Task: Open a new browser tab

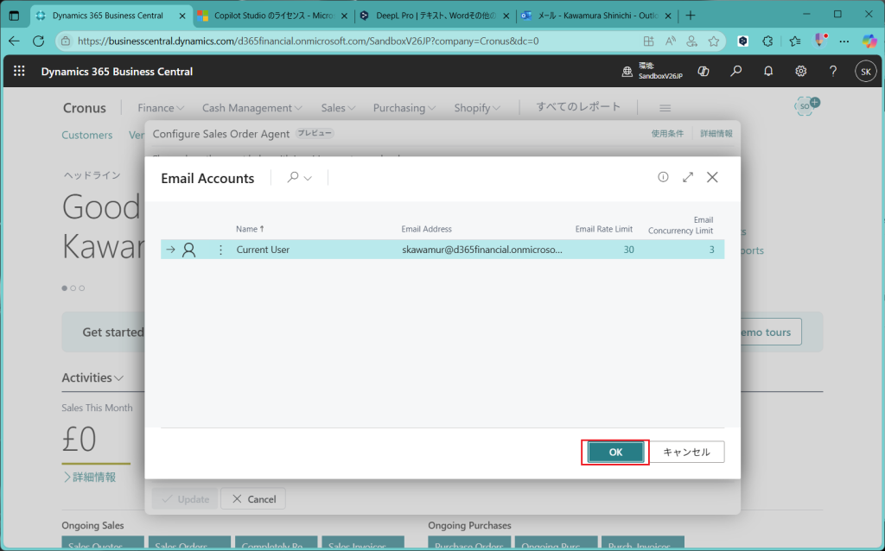Action: (691, 16)
